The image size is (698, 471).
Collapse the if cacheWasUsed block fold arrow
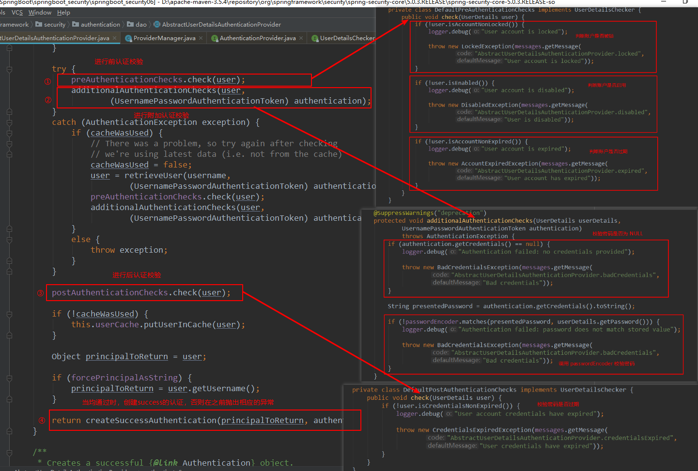pyautogui.click(x=10, y=133)
